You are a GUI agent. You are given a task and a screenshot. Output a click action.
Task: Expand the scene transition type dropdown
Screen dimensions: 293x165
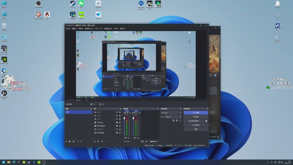171,113
